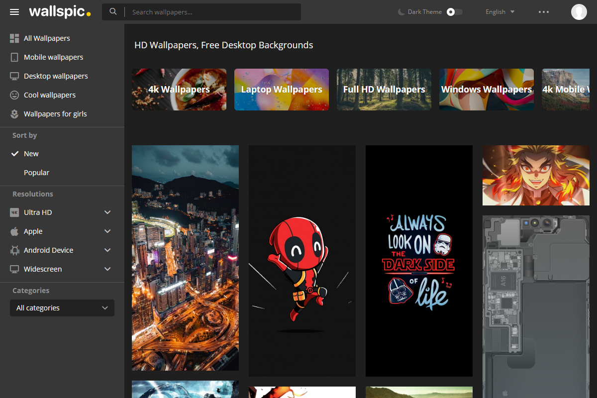
Task: Open the user profile avatar
Action: click(579, 12)
